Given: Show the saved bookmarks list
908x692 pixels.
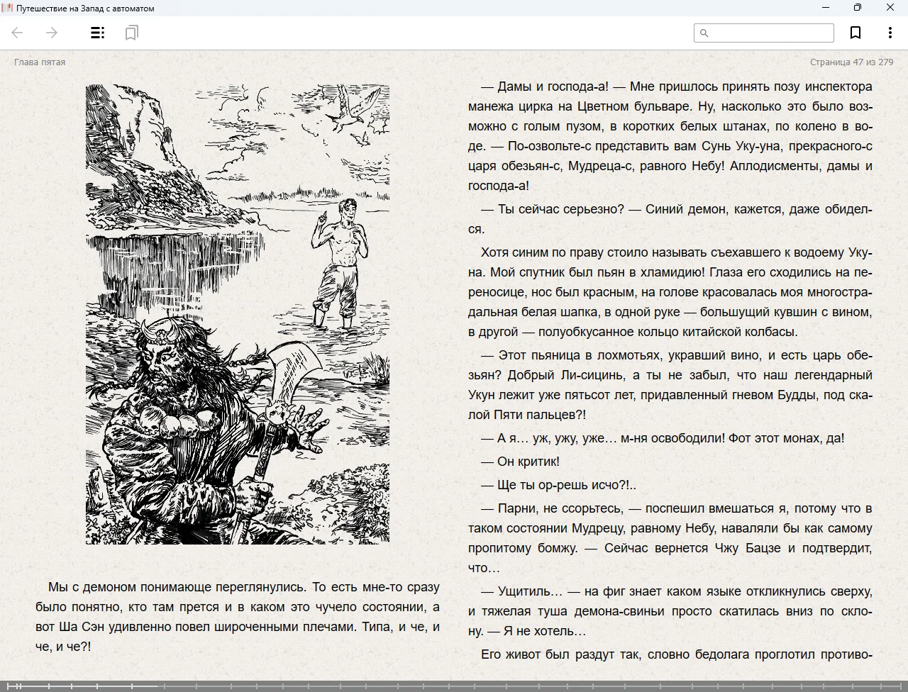Looking at the screenshot, I should click(x=131, y=33).
